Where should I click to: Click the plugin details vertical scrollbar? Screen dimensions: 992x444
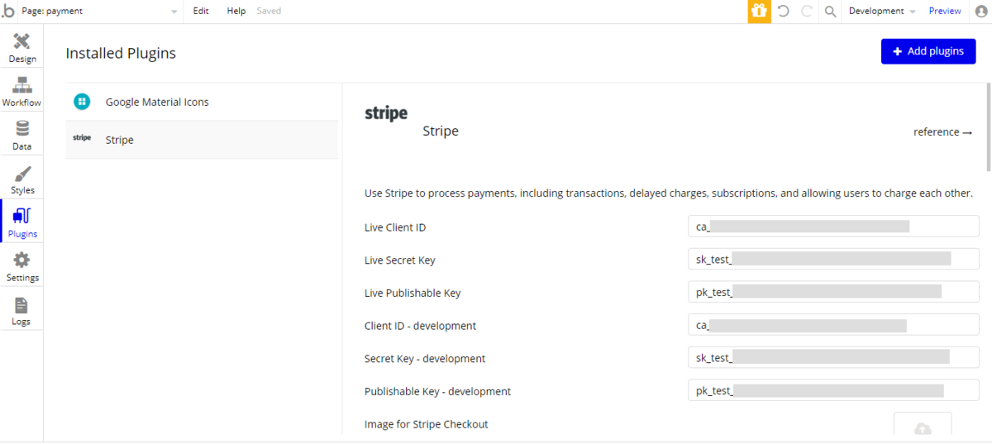[989, 127]
